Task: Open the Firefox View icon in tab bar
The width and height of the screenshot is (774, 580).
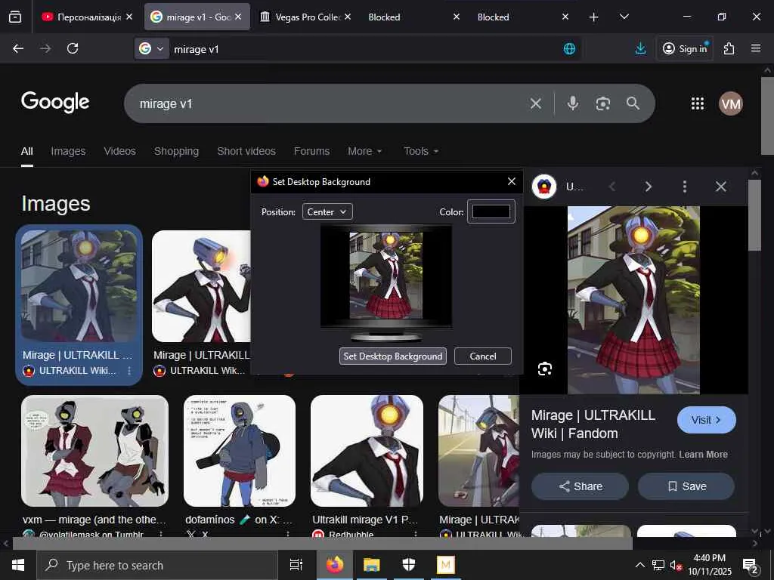Action: coord(15,17)
